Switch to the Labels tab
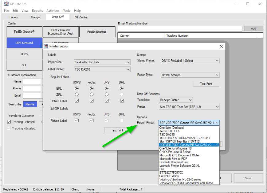 [14, 17]
